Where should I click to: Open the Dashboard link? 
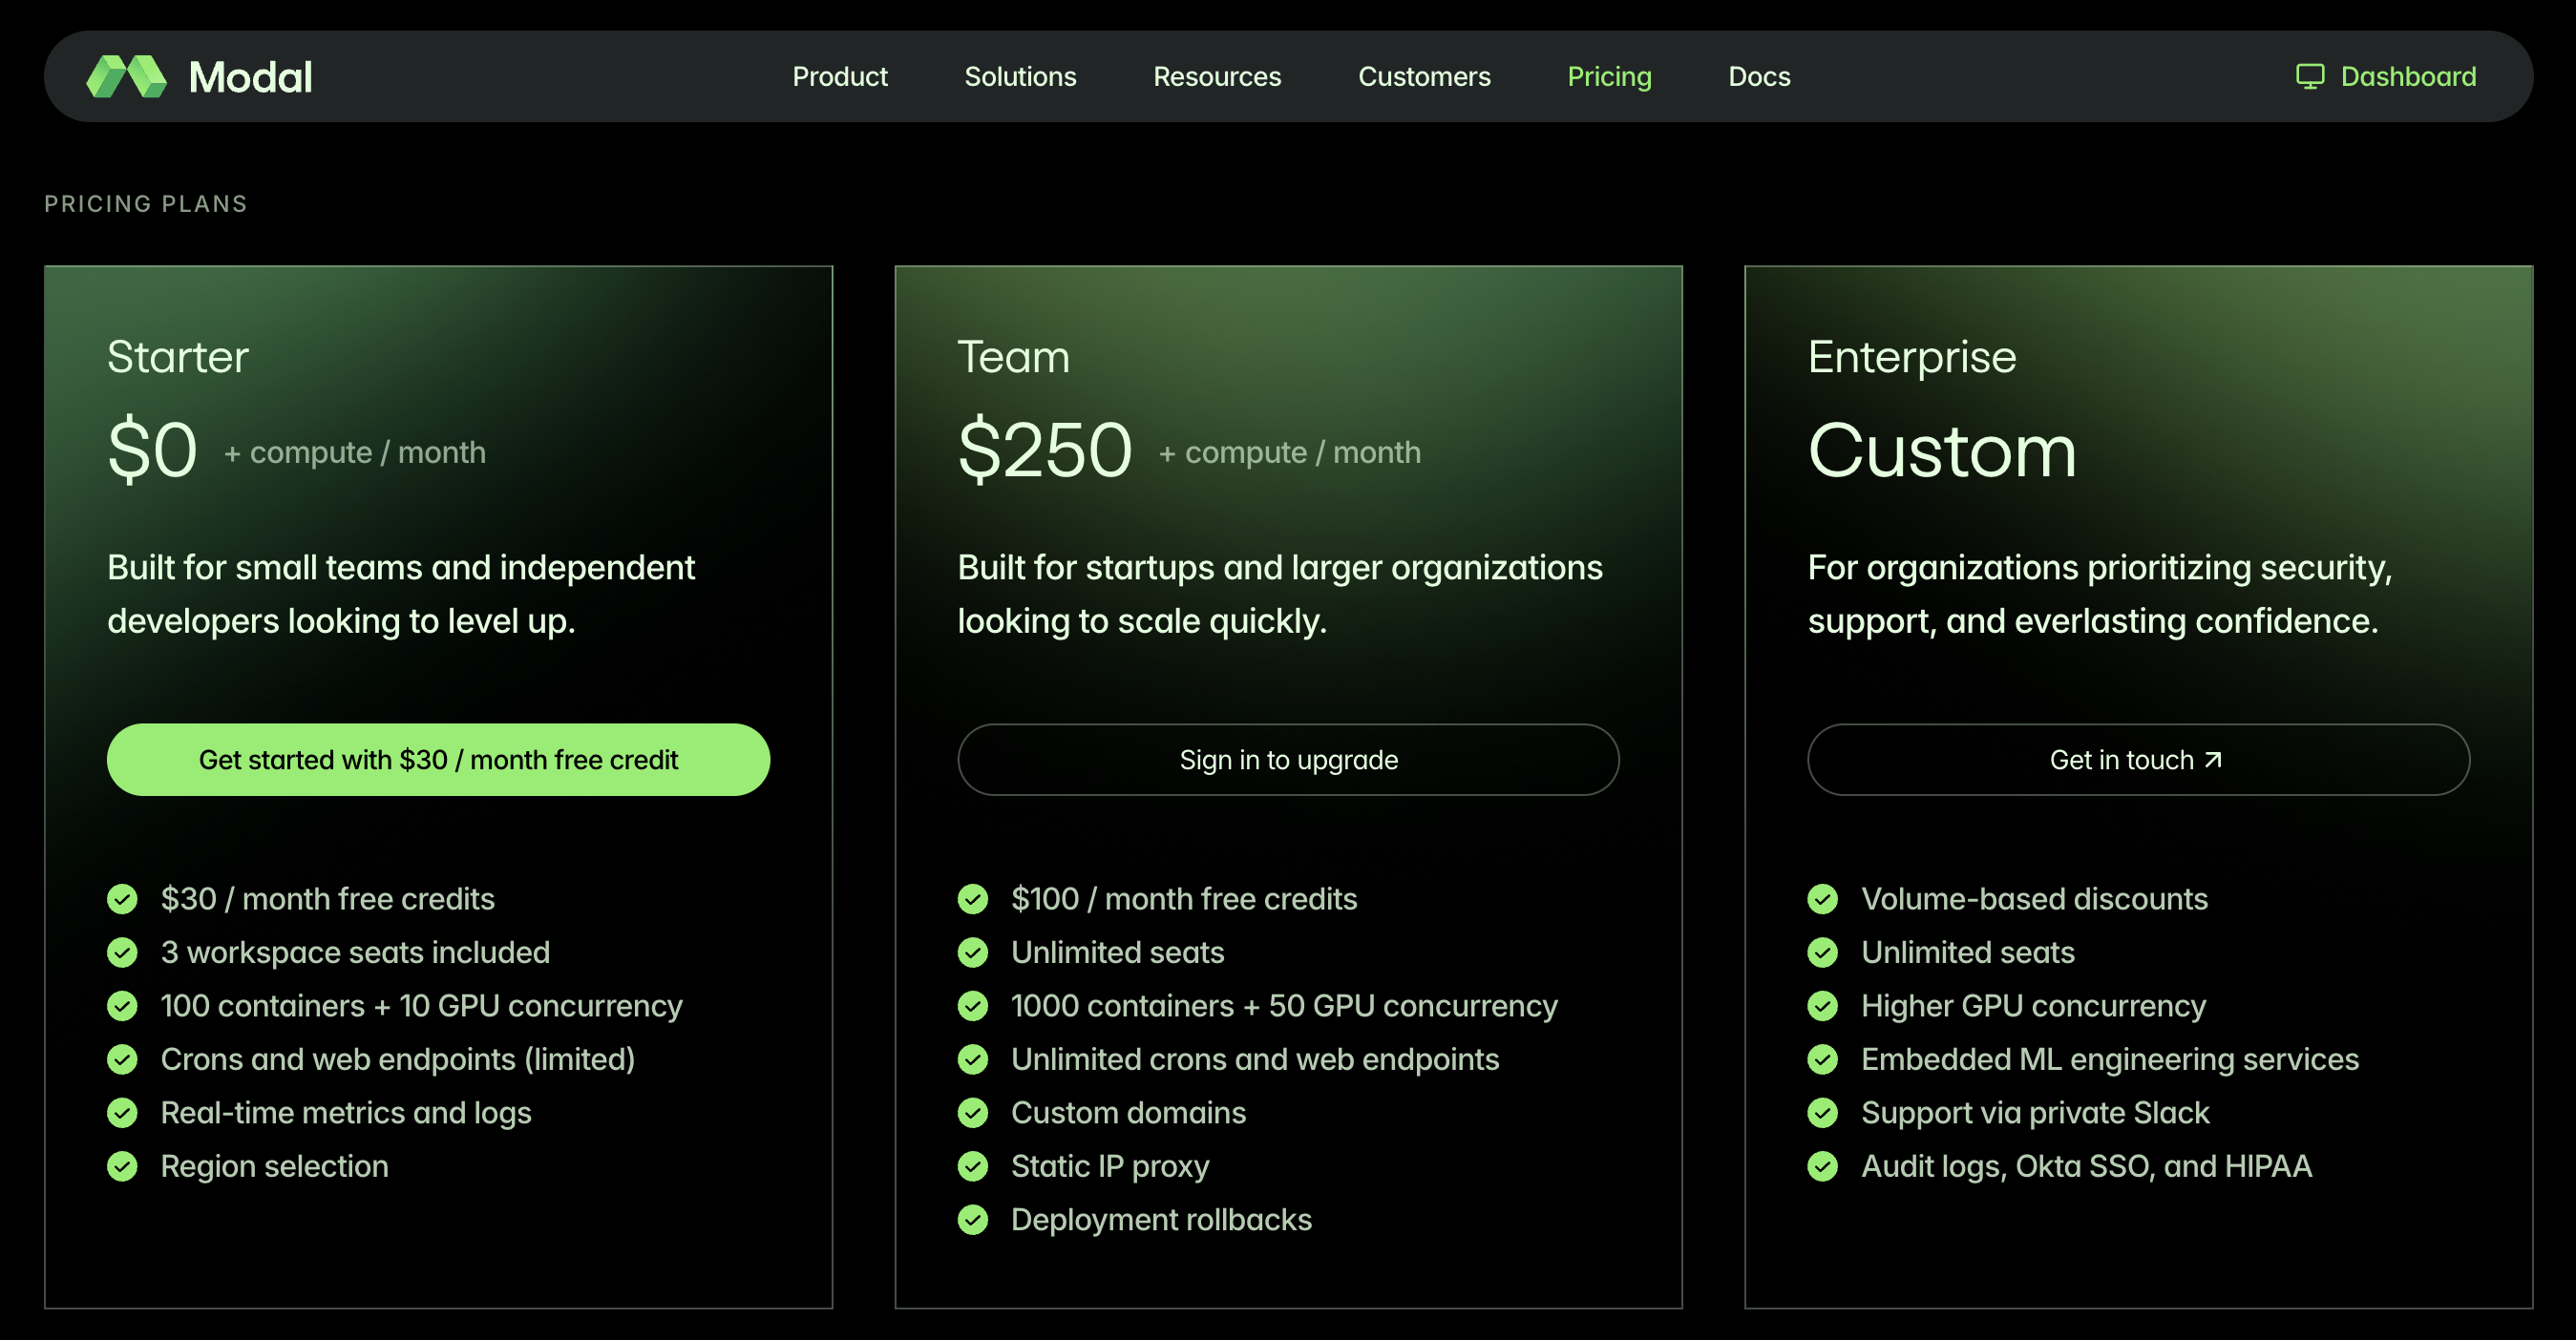pos(2407,77)
